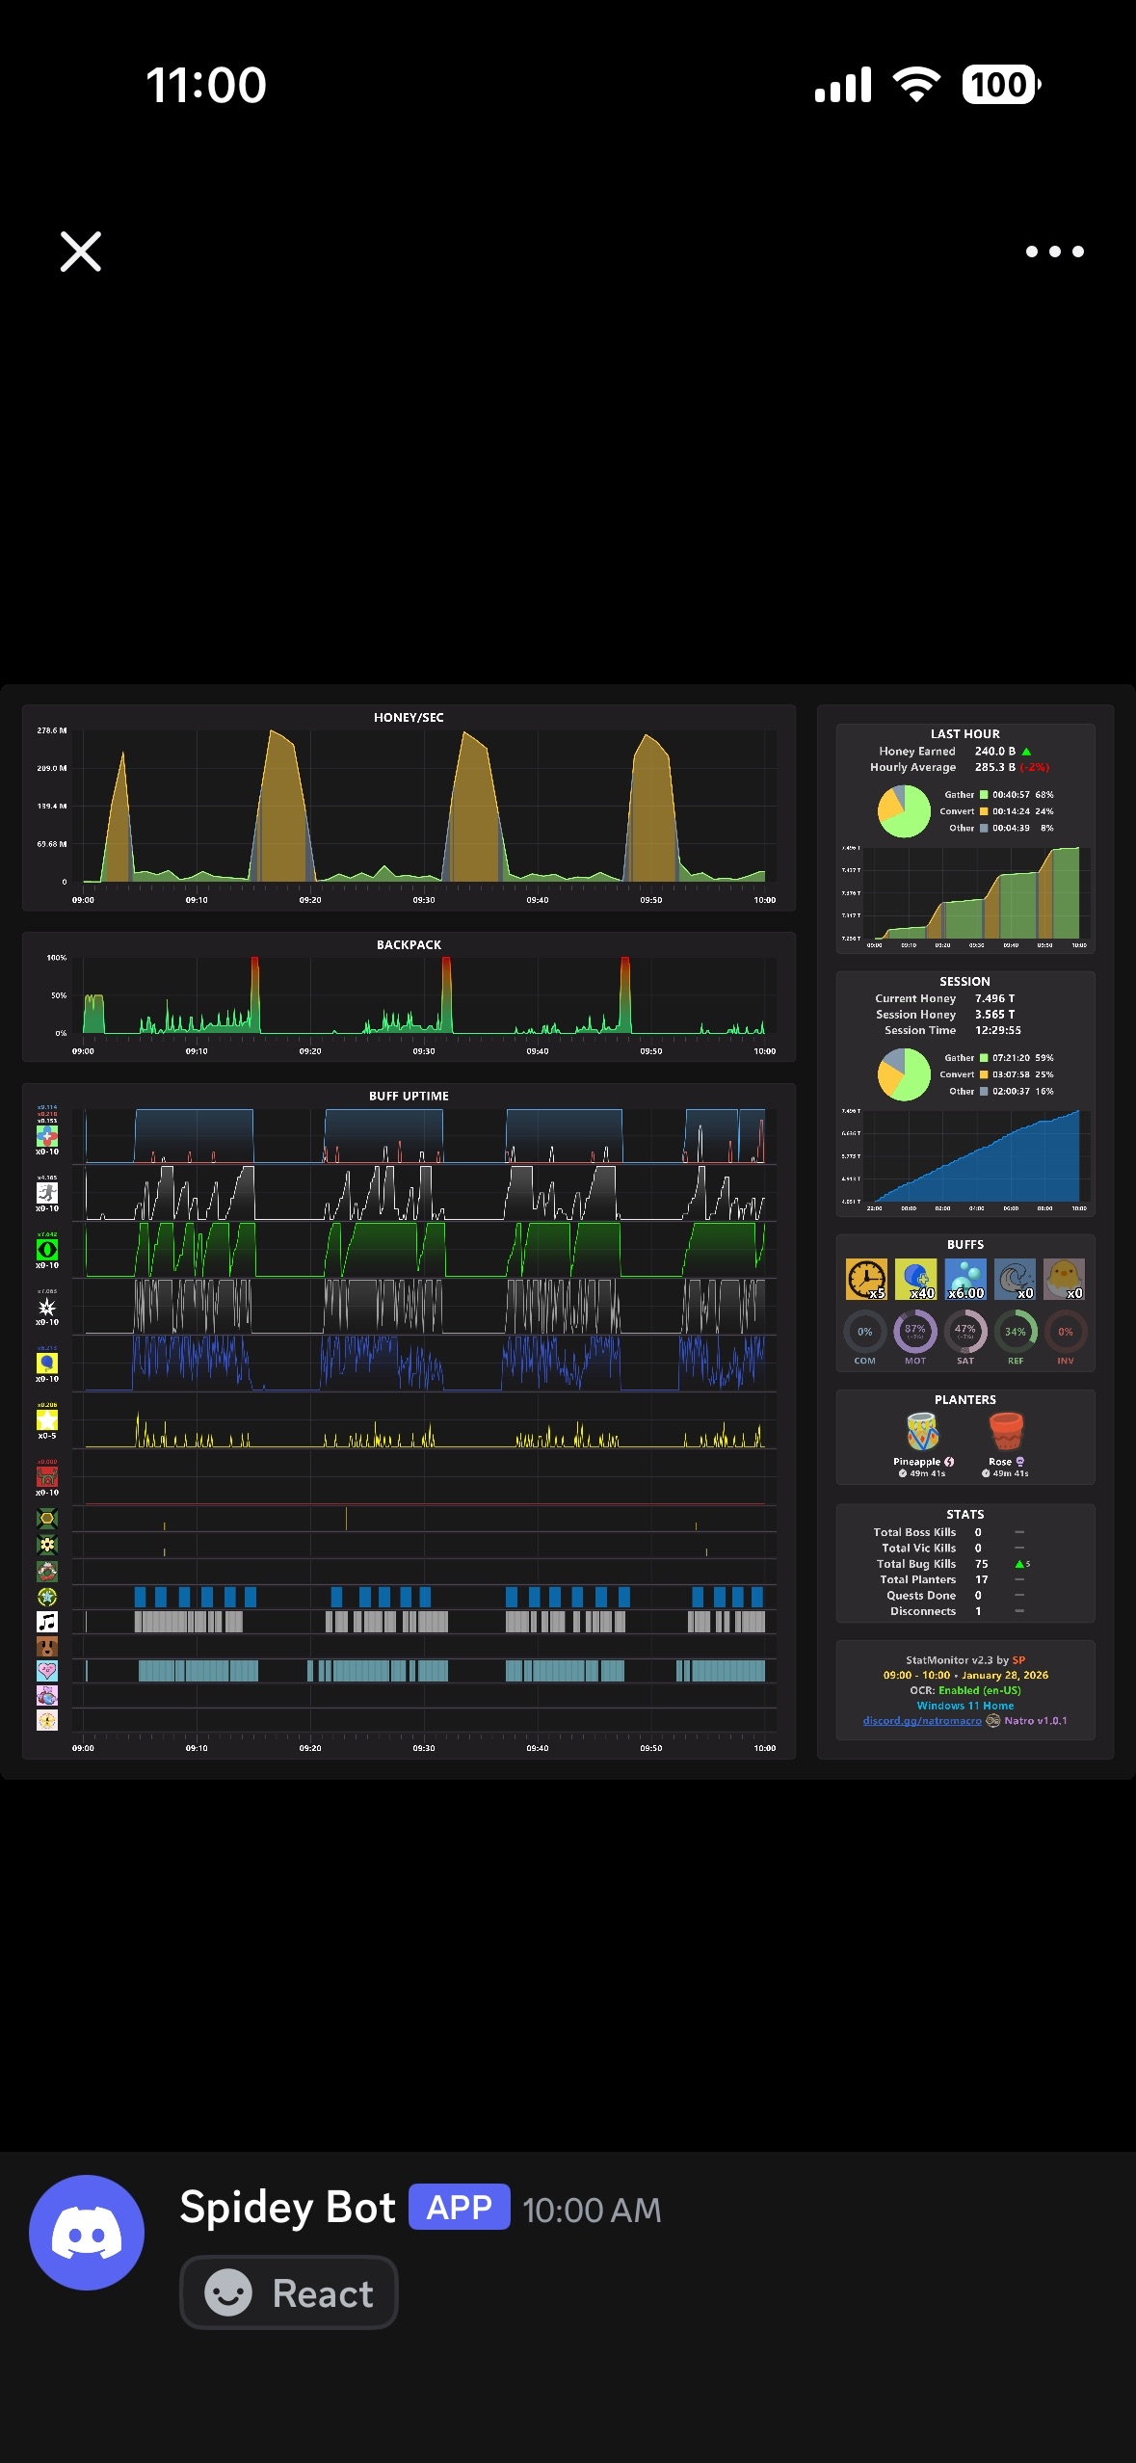Click the bubbles buff icon x6.00
This screenshot has height=2463, width=1136.
(x=965, y=1279)
